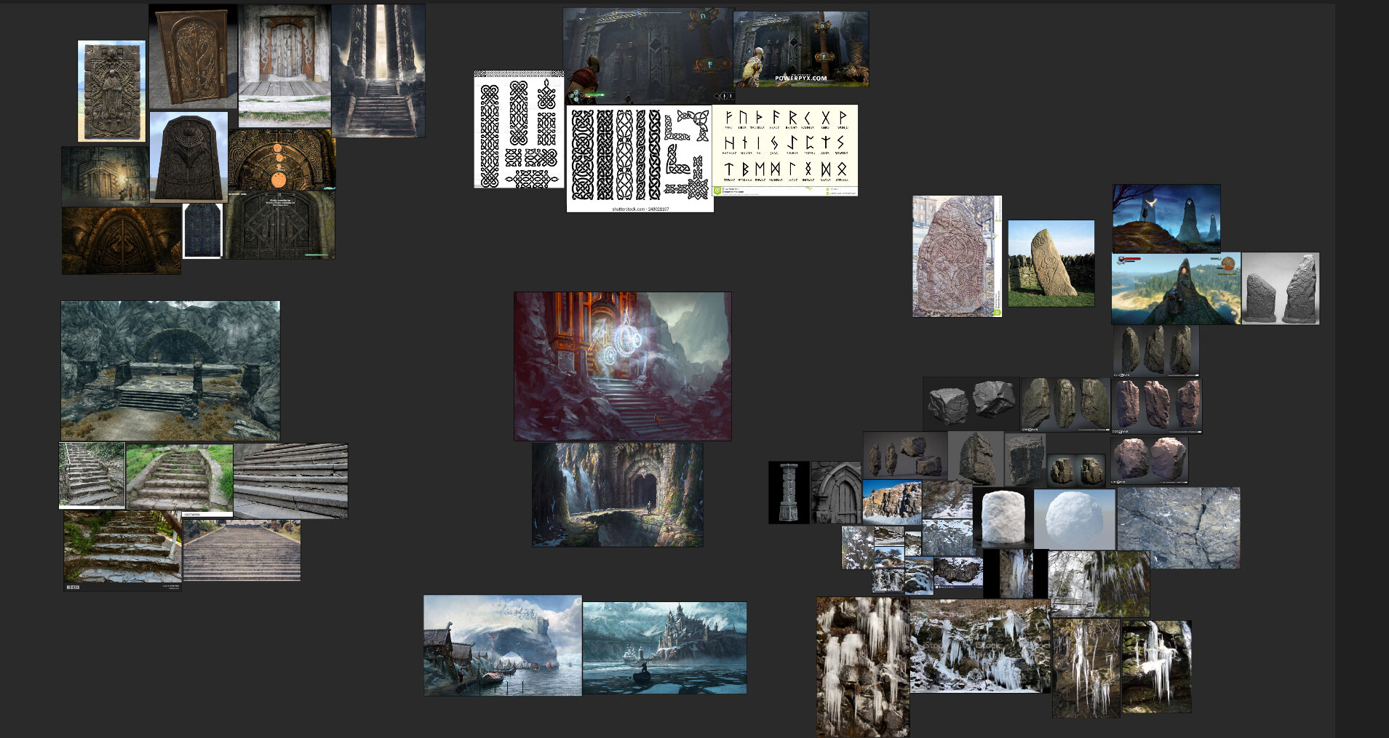Choose the blue-grey cracked rock texture

[x=1179, y=528]
